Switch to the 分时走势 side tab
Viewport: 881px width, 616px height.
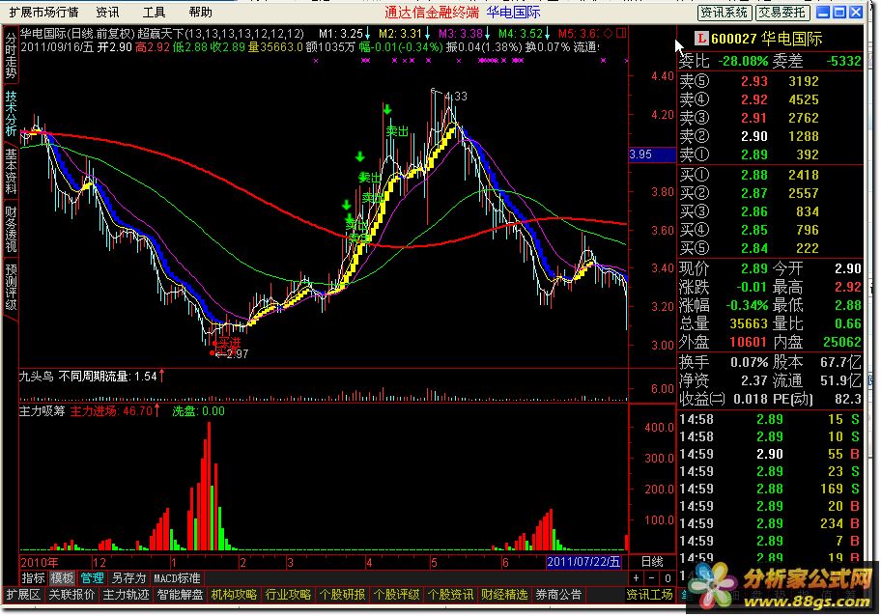point(11,55)
